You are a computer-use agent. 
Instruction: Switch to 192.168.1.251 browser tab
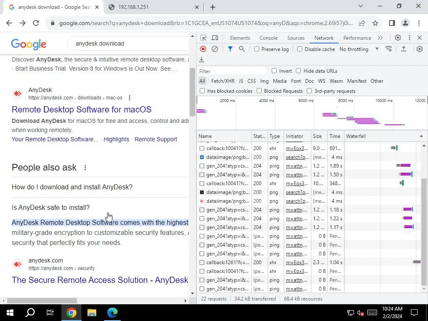click(x=154, y=7)
